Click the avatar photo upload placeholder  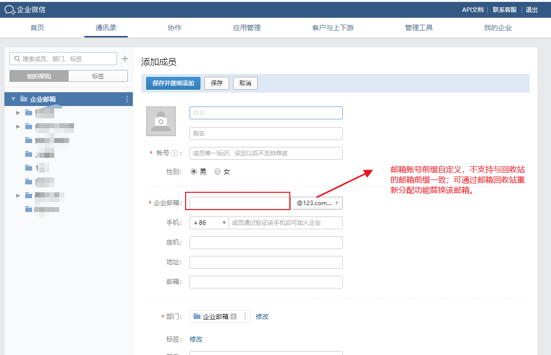160,121
